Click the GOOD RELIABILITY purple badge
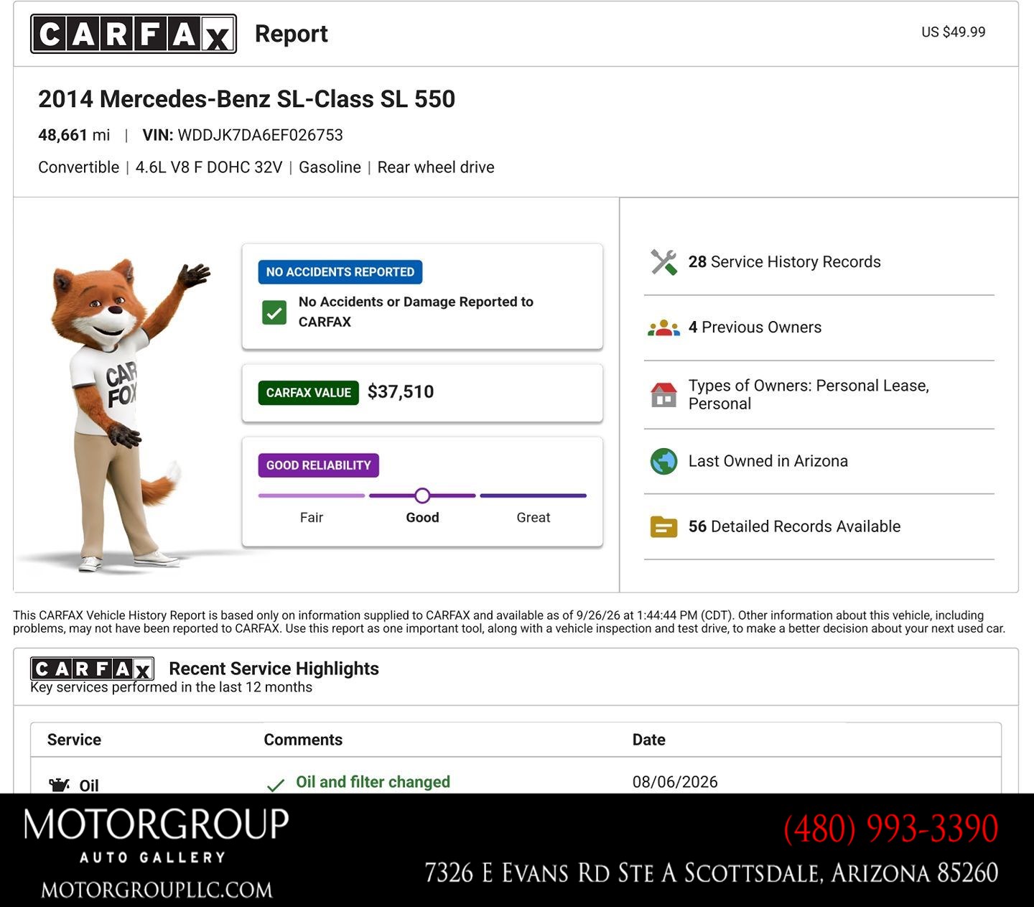The width and height of the screenshot is (1034, 907). pos(319,465)
